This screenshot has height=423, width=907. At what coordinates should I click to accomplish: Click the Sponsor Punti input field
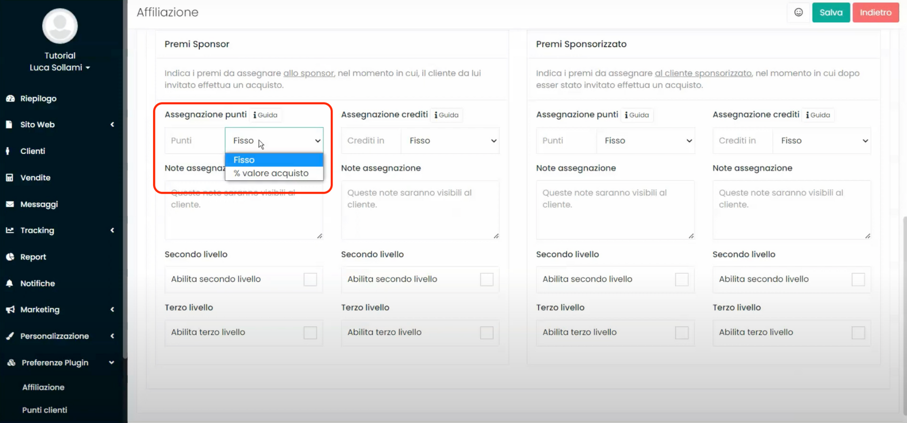[195, 141]
